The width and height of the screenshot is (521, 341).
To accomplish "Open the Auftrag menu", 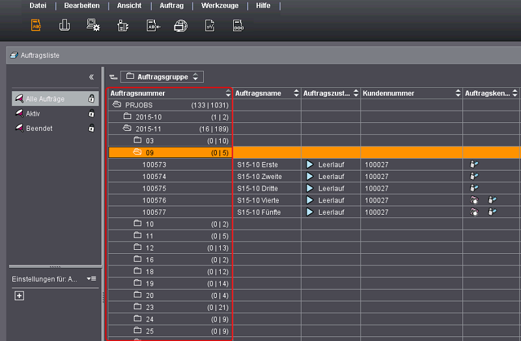I will (171, 6).
